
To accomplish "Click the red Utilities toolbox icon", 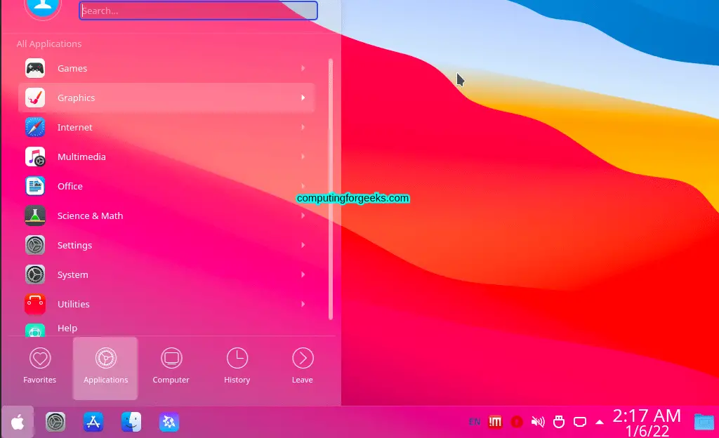I will (35, 304).
